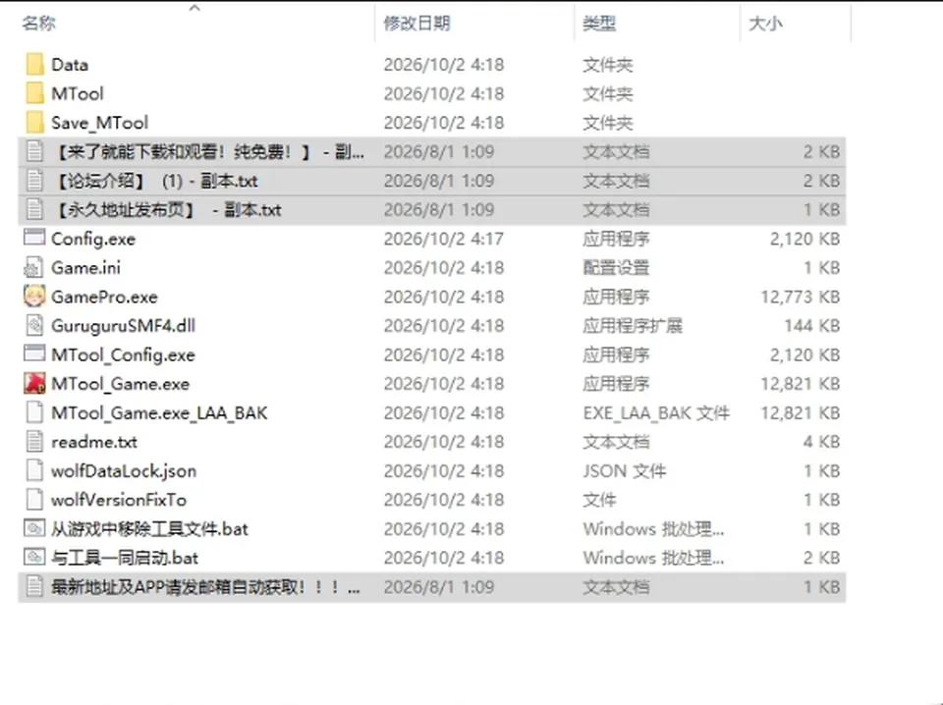
Task: Click the Data folder icon
Action: 35,64
